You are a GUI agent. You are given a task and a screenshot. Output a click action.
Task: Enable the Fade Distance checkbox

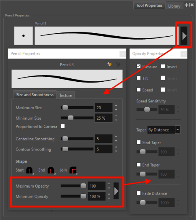point(138,193)
